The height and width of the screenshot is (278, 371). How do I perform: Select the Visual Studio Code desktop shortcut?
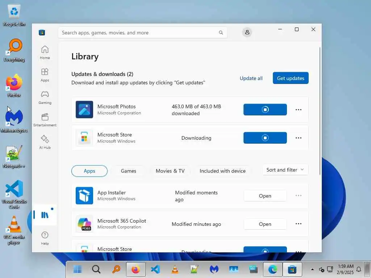click(x=14, y=194)
